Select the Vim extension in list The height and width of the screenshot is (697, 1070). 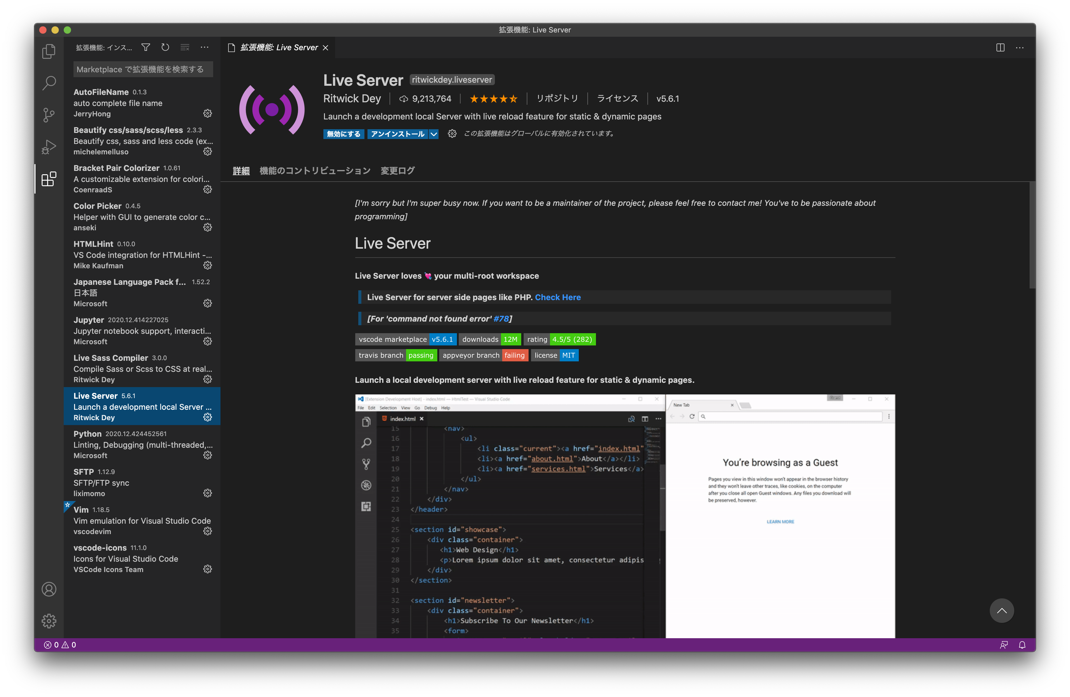pos(142,520)
